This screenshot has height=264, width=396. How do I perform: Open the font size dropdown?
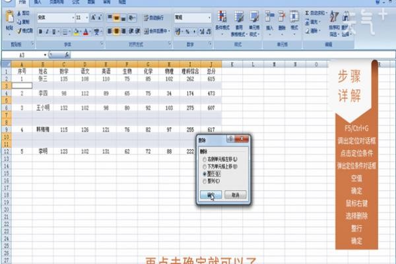pyautogui.click(x=87, y=18)
